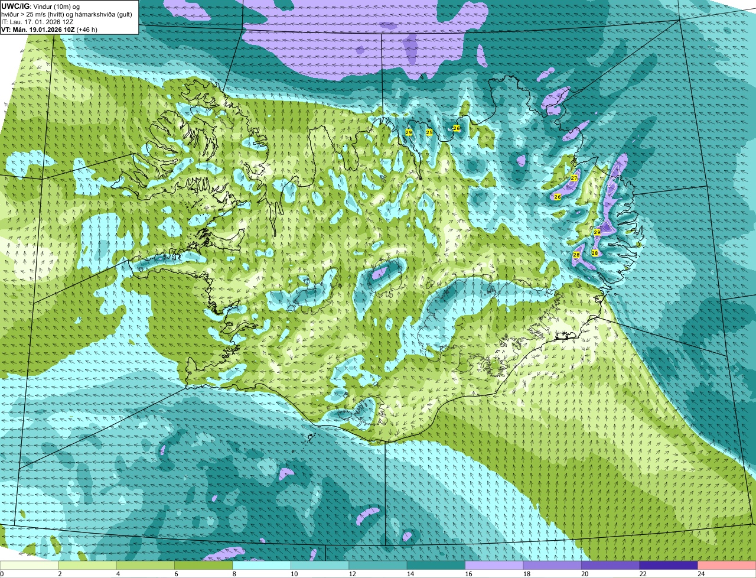Select the 'IT: Lau. 17. 01. 2026 12Z' line
Viewport: 756px width, 578px height.
(37, 22)
